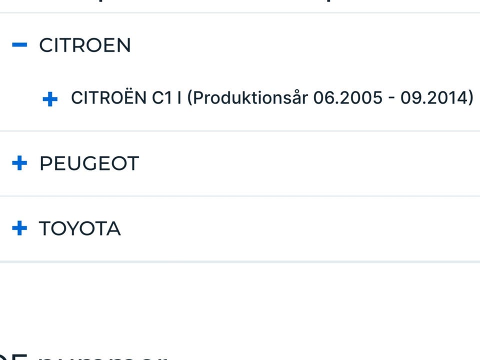Collapse CITROEN section with minus icon

pyautogui.click(x=19, y=45)
